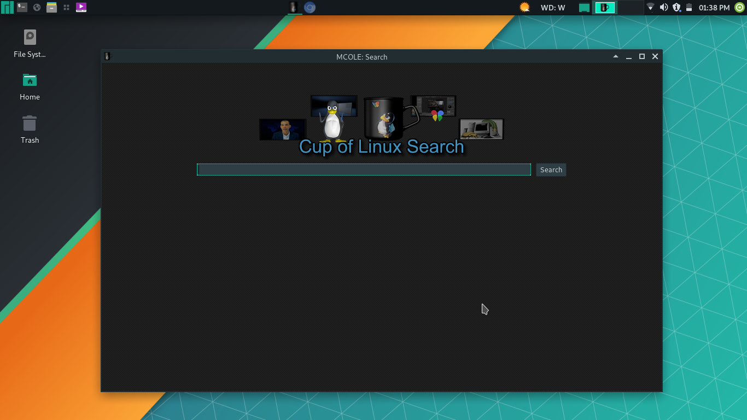747x420 pixels.
Task: Open the weather sun indicator
Action: tap(524, 7)
